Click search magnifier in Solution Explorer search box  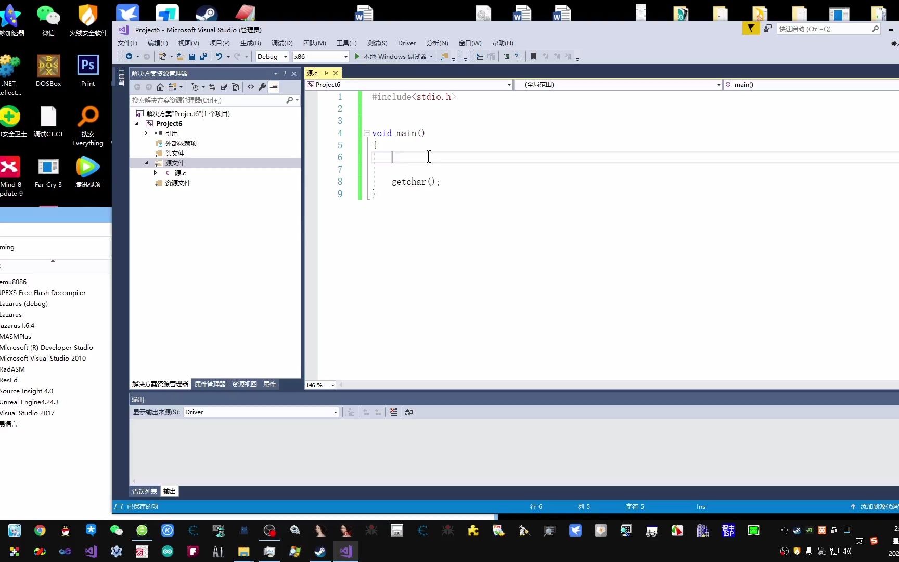point(290,100)
